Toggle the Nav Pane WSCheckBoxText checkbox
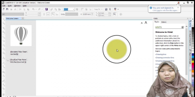195x97 pixels. click(8, 60)
